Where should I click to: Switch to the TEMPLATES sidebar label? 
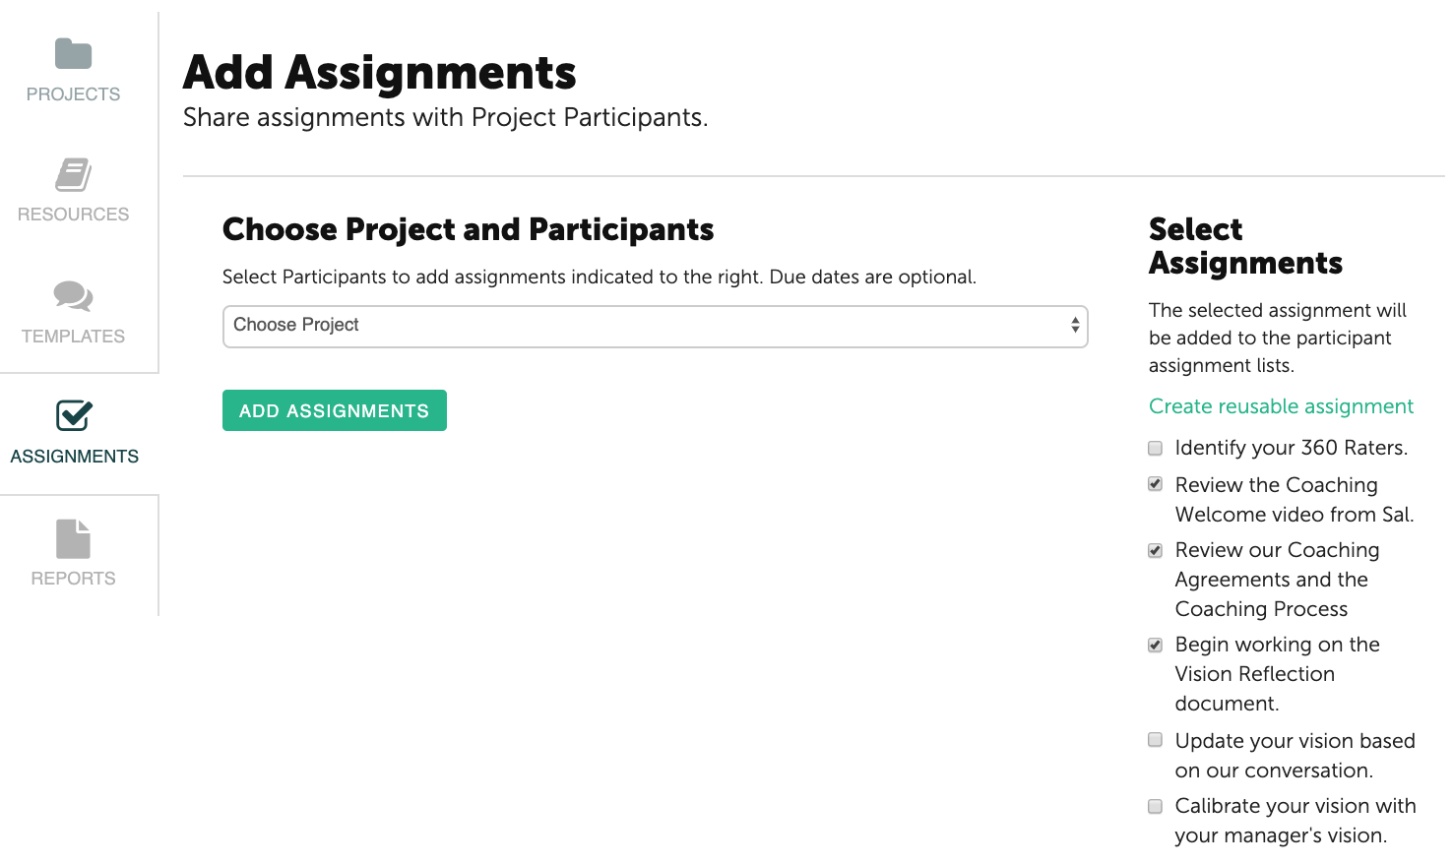pos(73,337)
